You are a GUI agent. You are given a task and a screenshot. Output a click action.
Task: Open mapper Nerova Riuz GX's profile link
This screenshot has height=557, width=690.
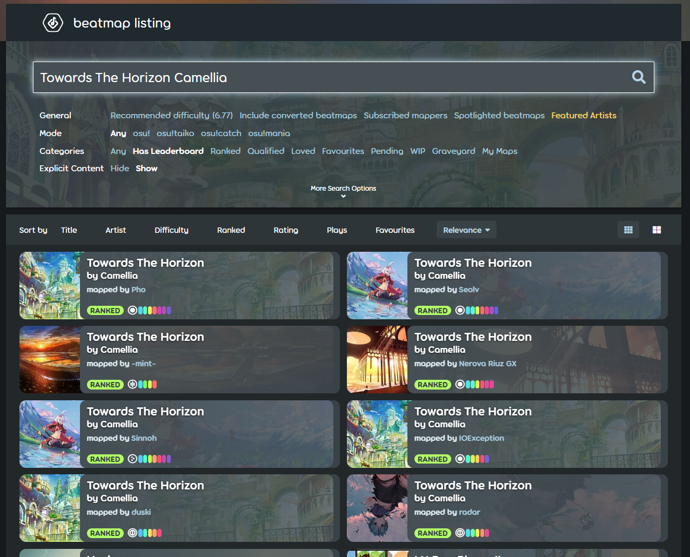click(x=487, y=364)
